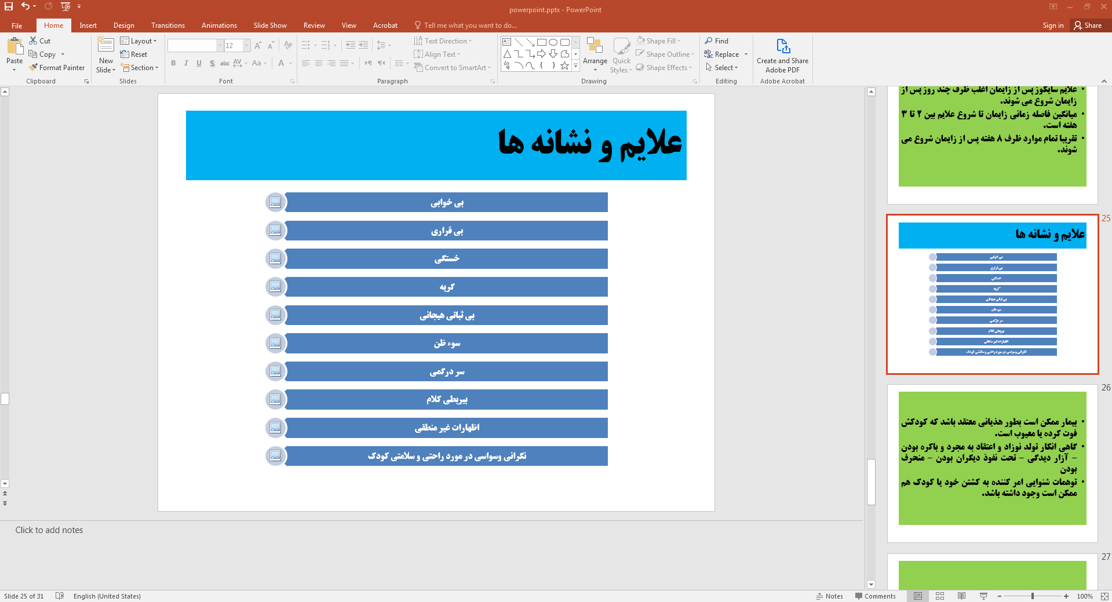Open the Insert ribbon tab
1112x602 pixels.
pos(88,25)
